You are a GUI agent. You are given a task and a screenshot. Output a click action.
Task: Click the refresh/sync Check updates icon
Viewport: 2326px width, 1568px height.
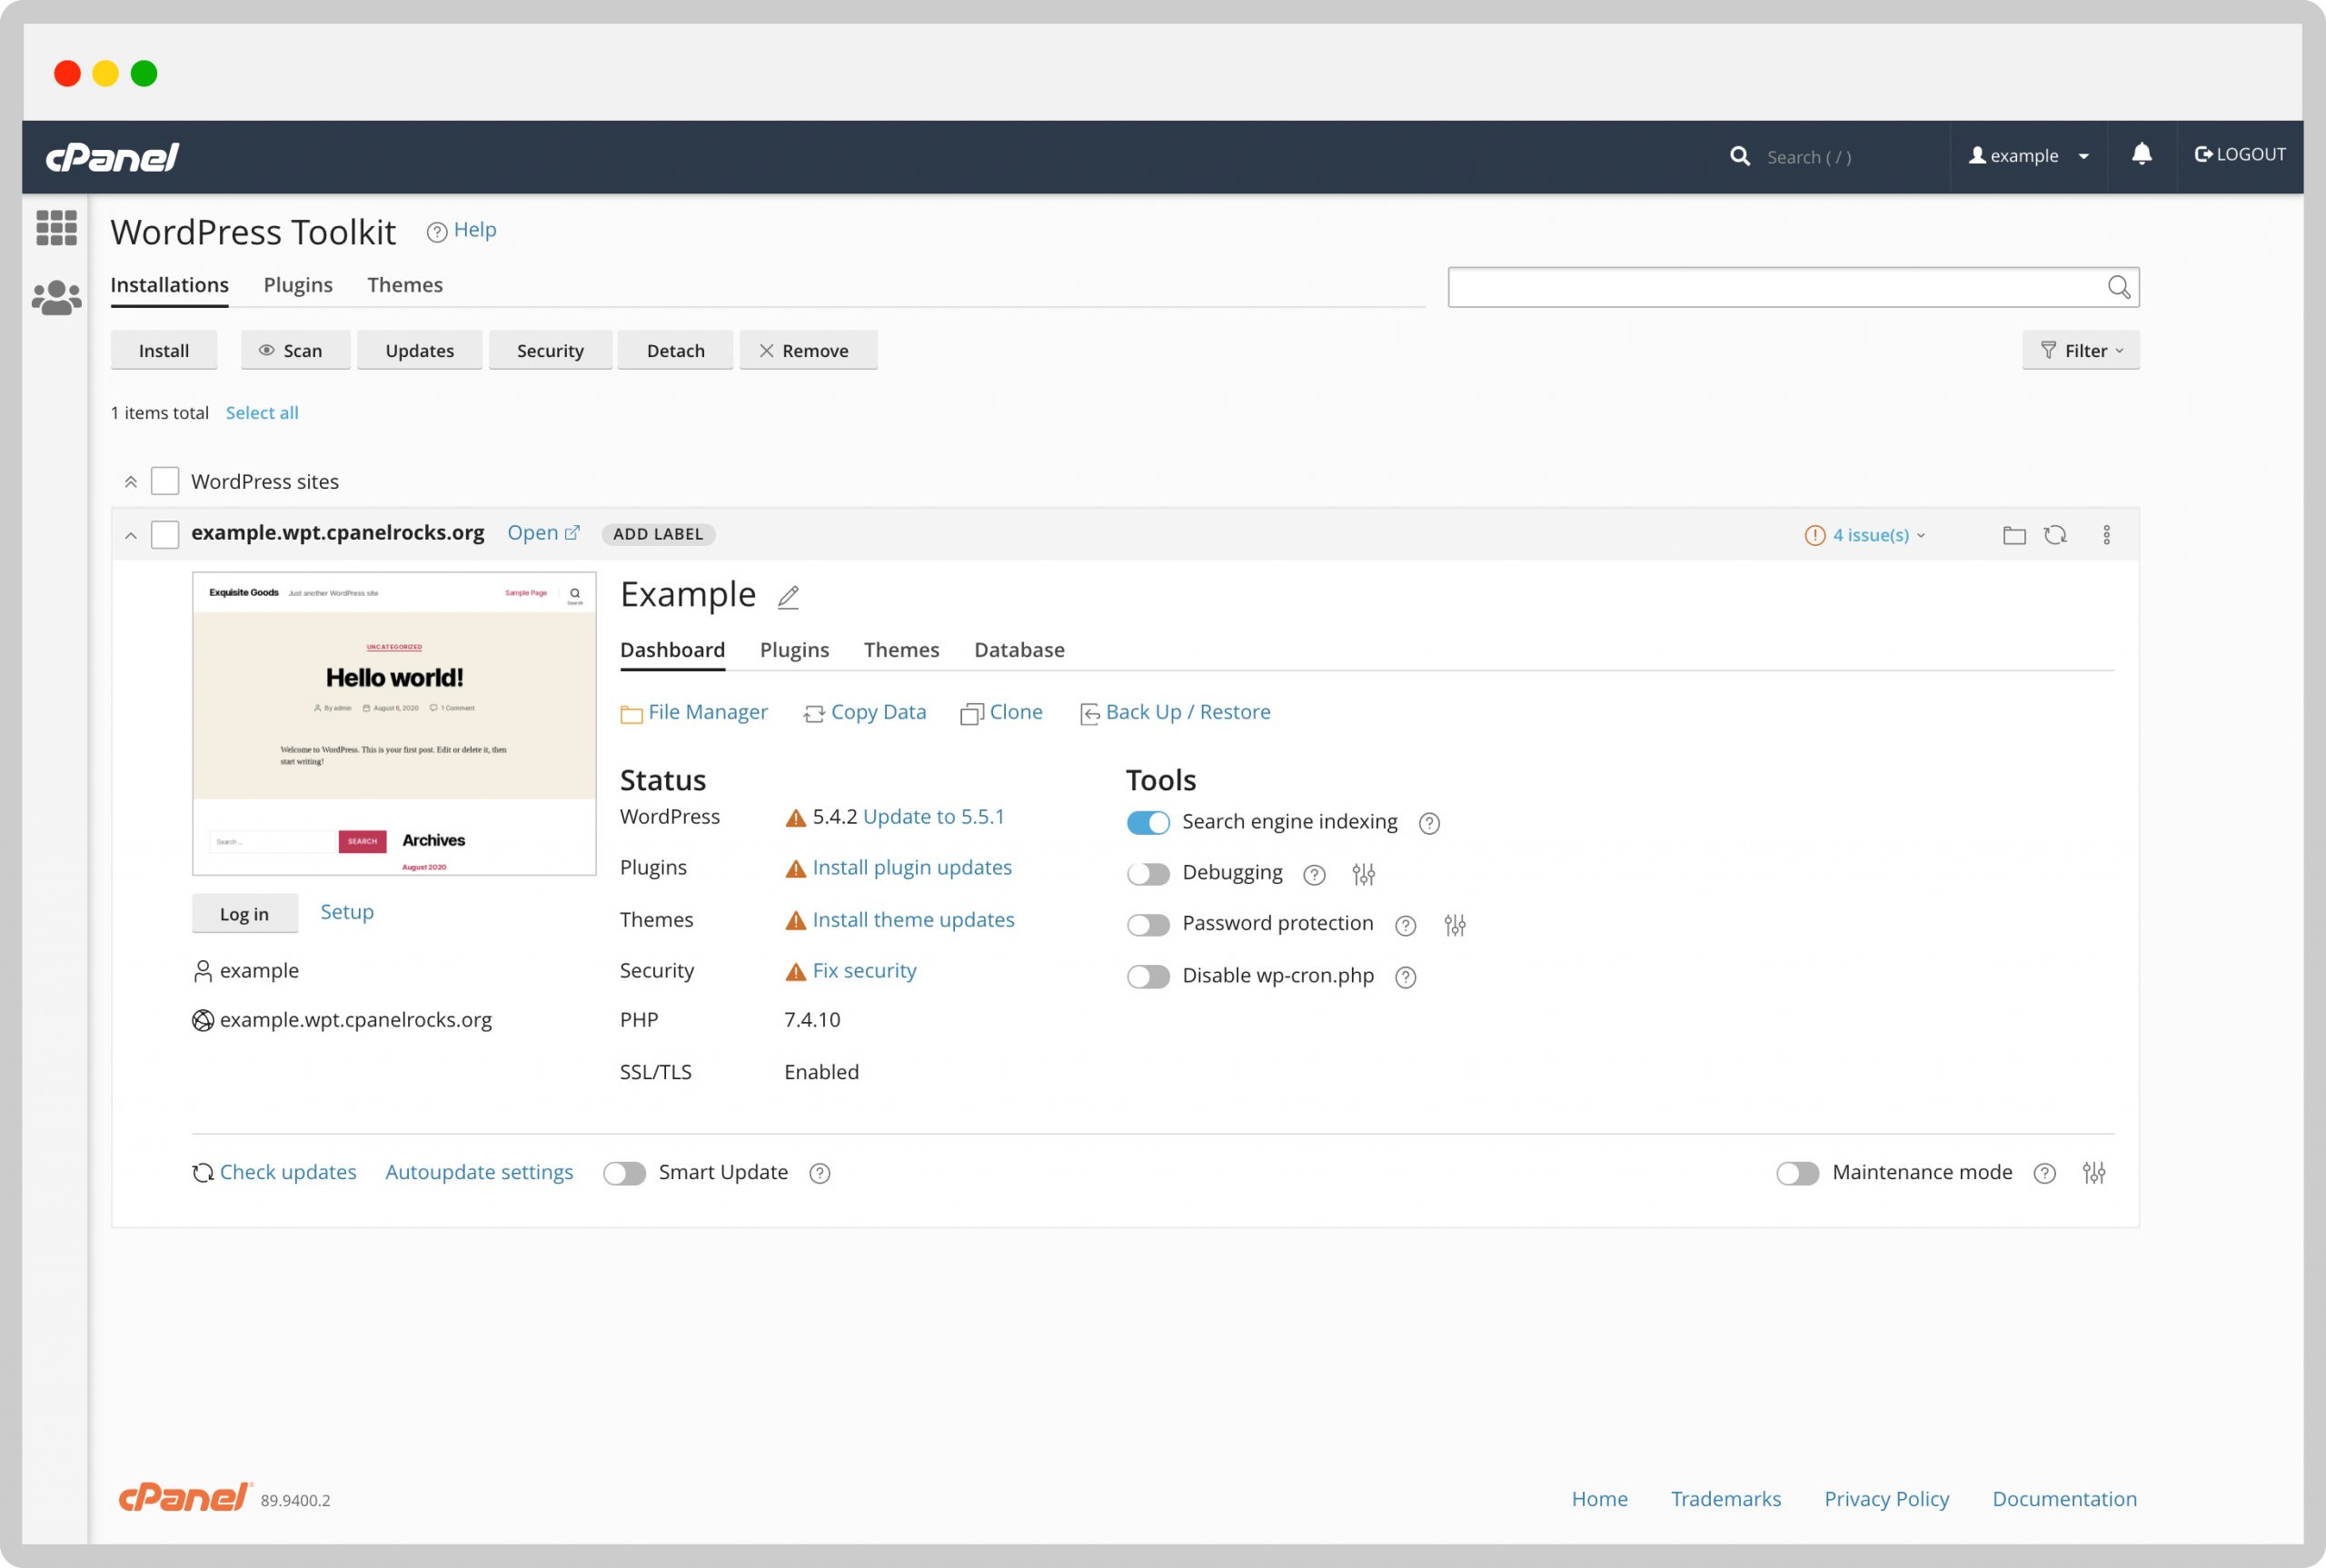(198, 1173)
